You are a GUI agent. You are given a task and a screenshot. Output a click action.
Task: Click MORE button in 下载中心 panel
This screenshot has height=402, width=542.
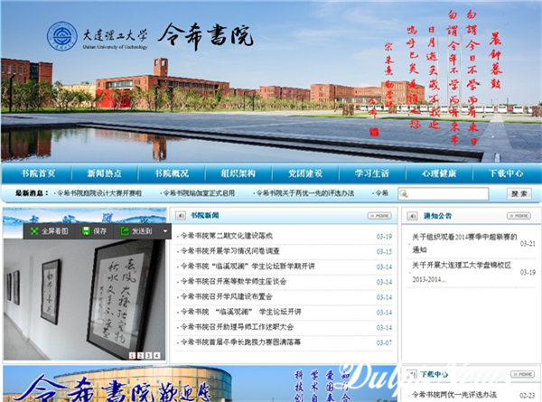click(523, 374)
